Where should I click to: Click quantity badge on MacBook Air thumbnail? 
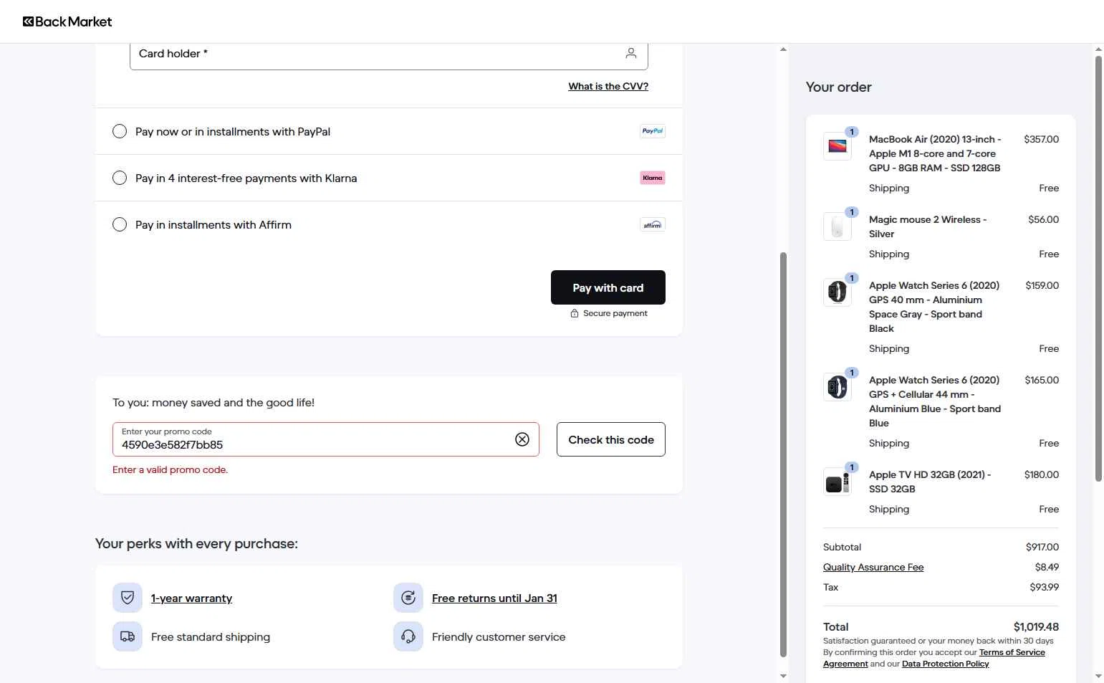click(852, 132)
